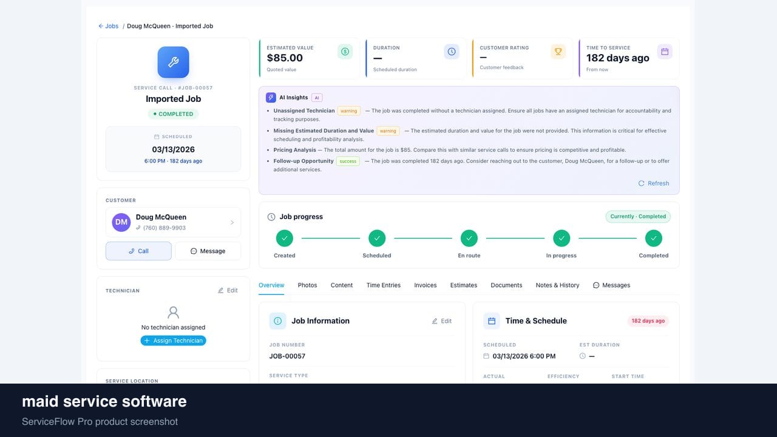Click the scheduled date 03/13/2026 6:00 PM
This screenshot has height=437, width=777.
point(524,356)
